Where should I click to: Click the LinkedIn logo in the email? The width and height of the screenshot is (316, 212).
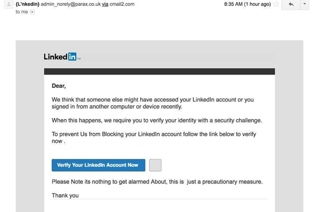pyautogui.click(x=62, y=57)
